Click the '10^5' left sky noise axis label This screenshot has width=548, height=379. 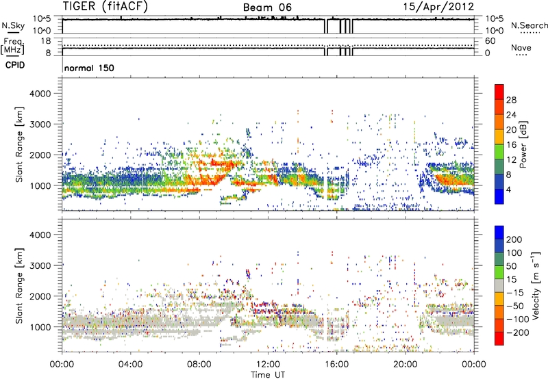(x=42, y=18)
